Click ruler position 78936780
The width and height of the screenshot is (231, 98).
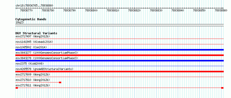(48, 10)
